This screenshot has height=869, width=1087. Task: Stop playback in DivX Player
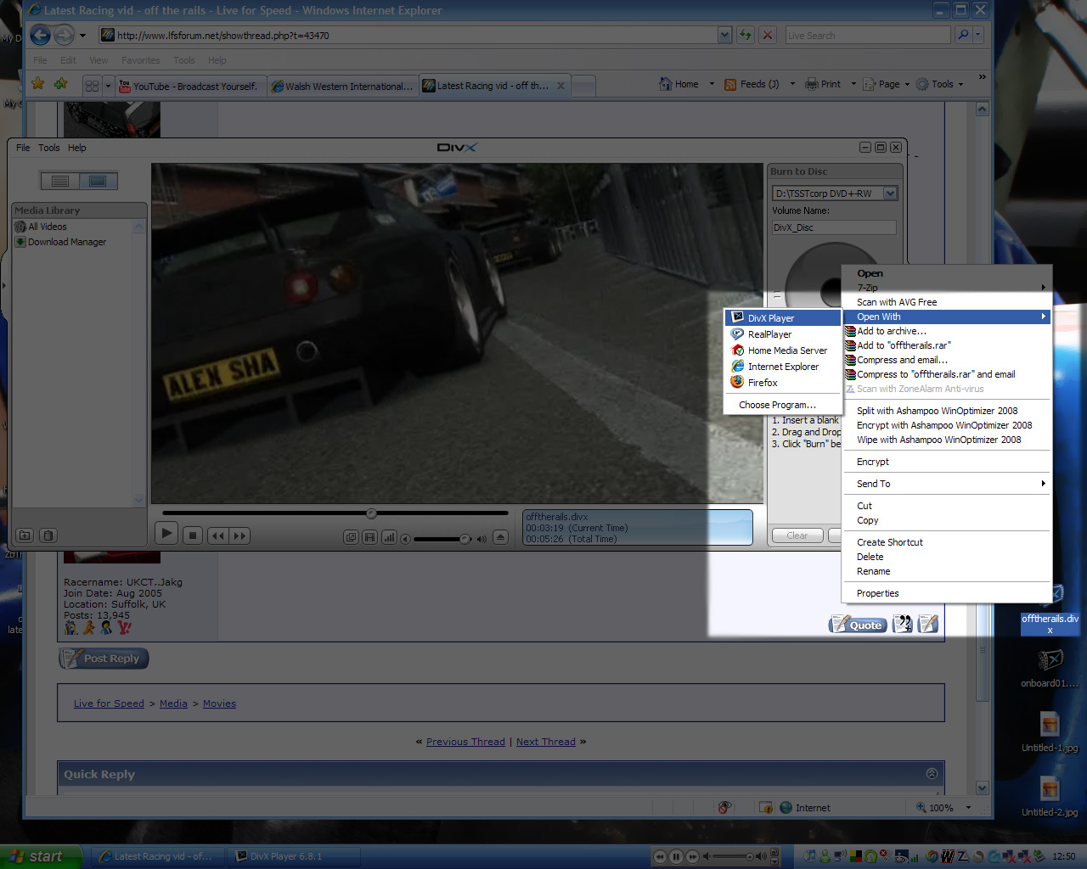(193, 535)
